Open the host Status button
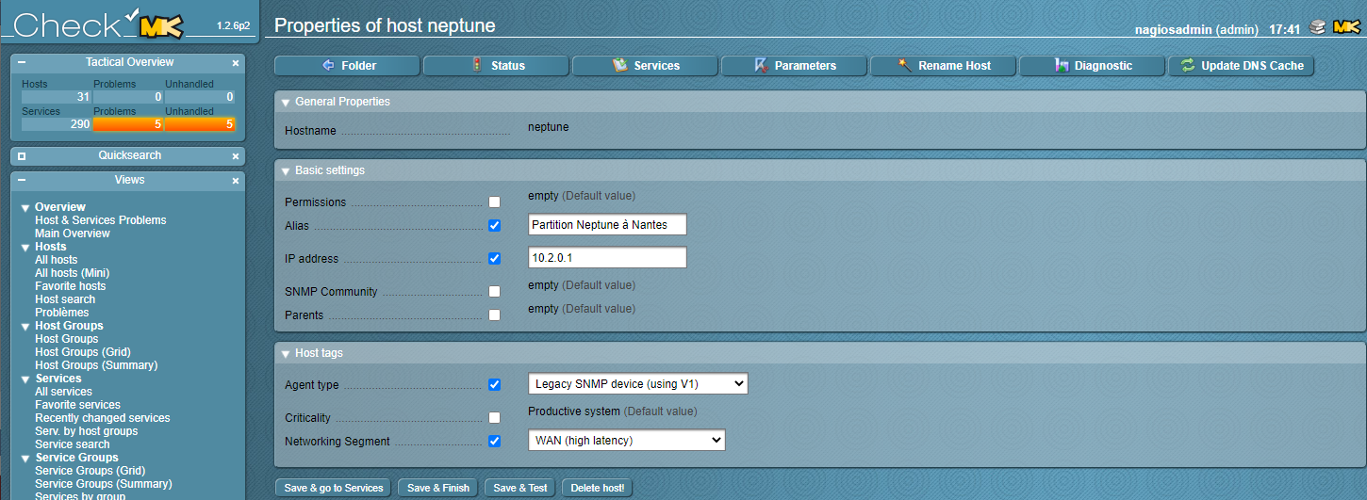This screenshot has height=500, width=1367. pyautogui.click(x=496, y=66)
